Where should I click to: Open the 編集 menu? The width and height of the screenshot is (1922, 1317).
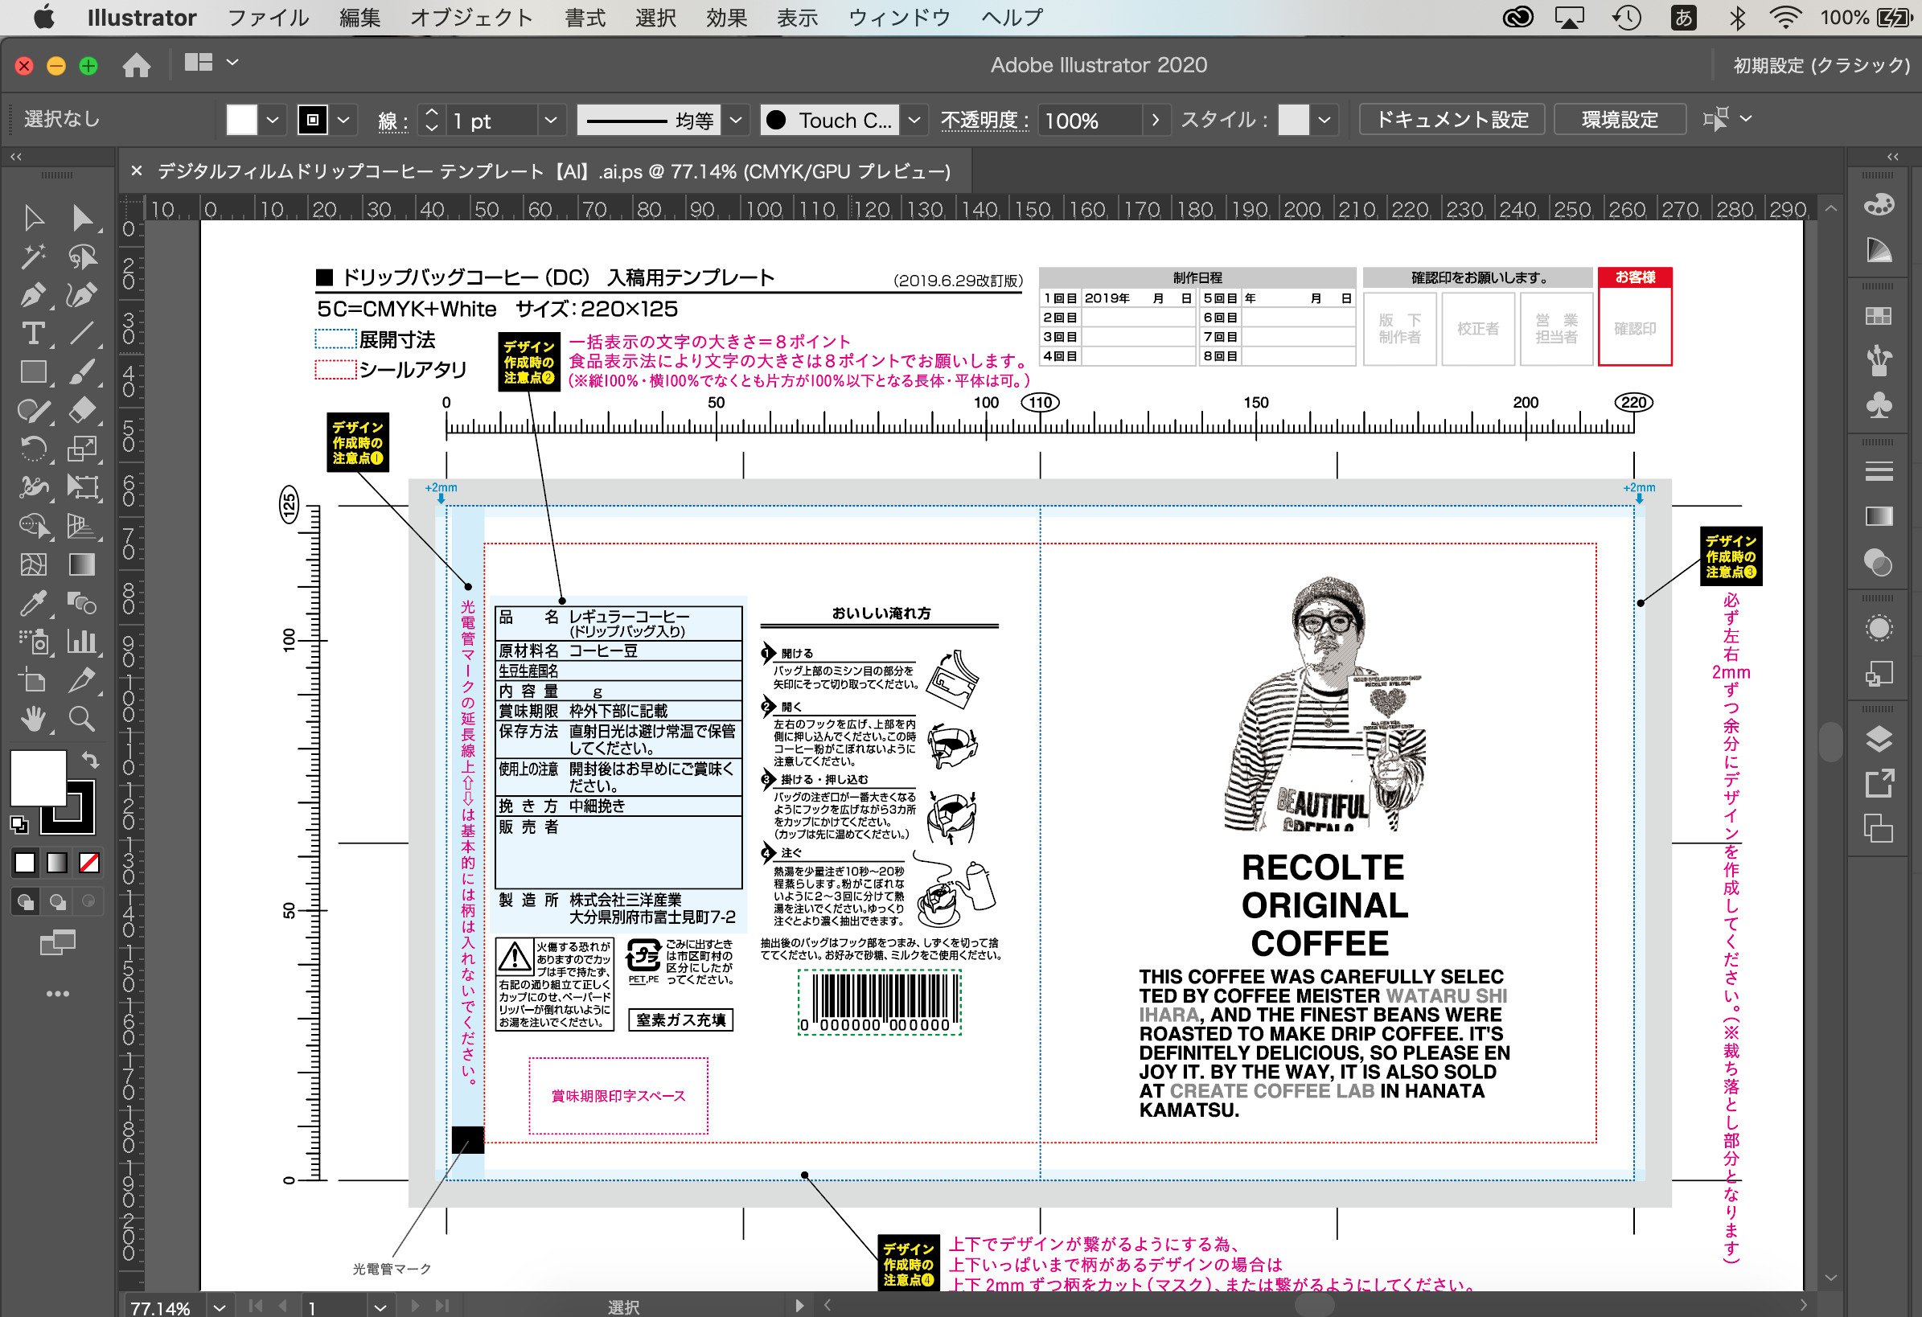tap(359, 18)
